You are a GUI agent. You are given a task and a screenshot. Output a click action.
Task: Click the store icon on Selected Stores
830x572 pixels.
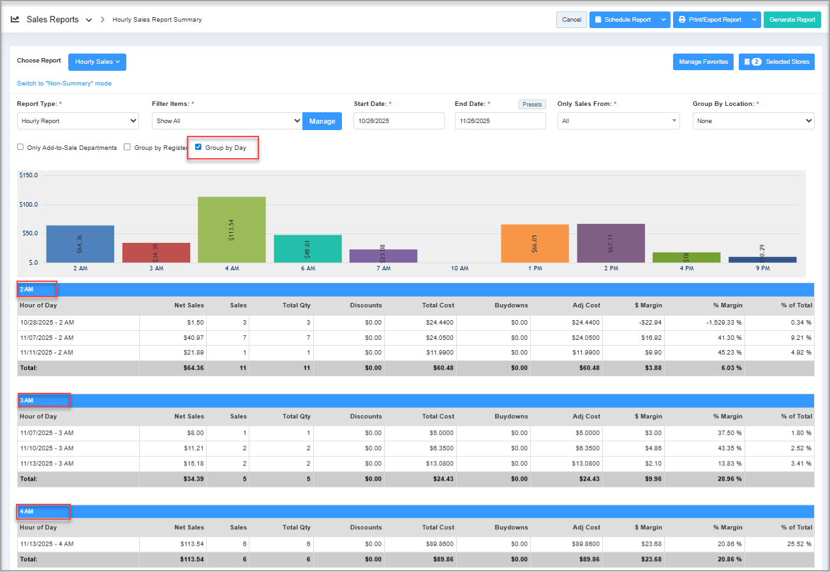(747, 62)
